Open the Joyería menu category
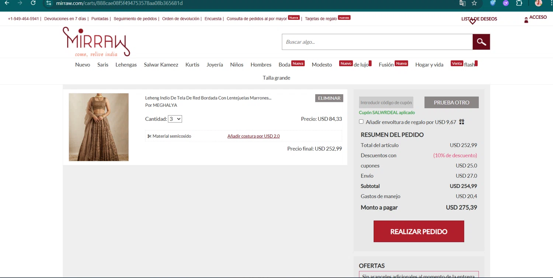The width and height of the screenshot is (553, 278). [x=215, y=65]
